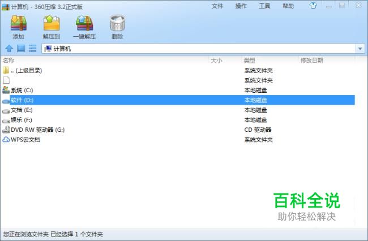
Task: Click 系统文件夹 type in the 上级目录 row
Action: tap(258, 70)
